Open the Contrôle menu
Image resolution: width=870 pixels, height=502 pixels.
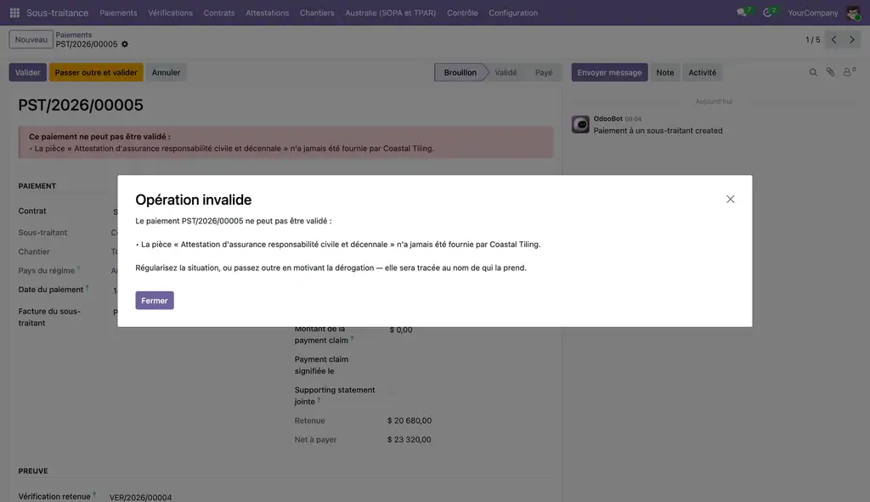coord(462,13)
